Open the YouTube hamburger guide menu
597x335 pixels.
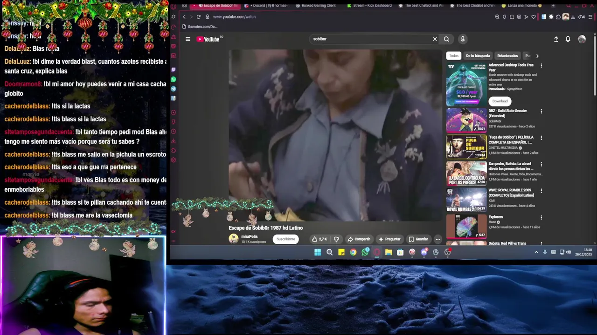188,39
